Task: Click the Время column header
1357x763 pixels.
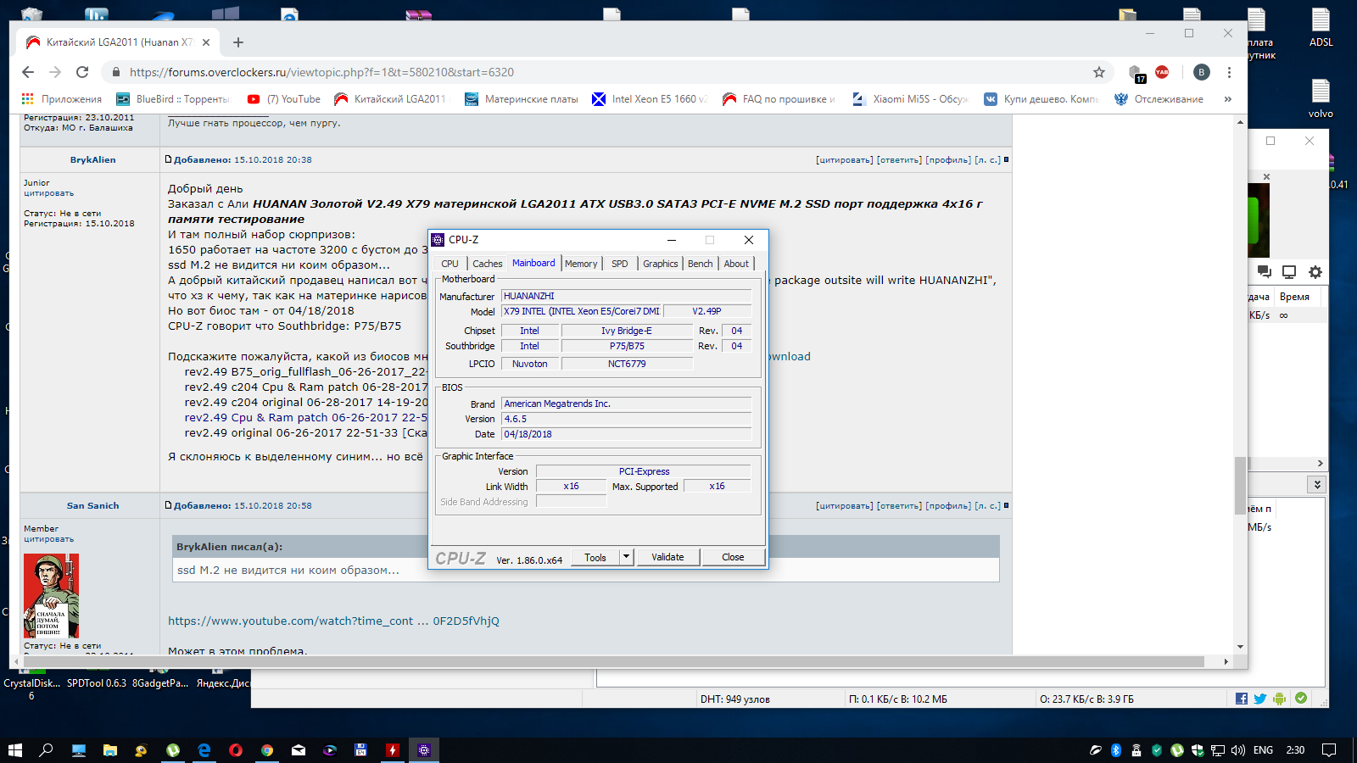Action: [1294, 297]
